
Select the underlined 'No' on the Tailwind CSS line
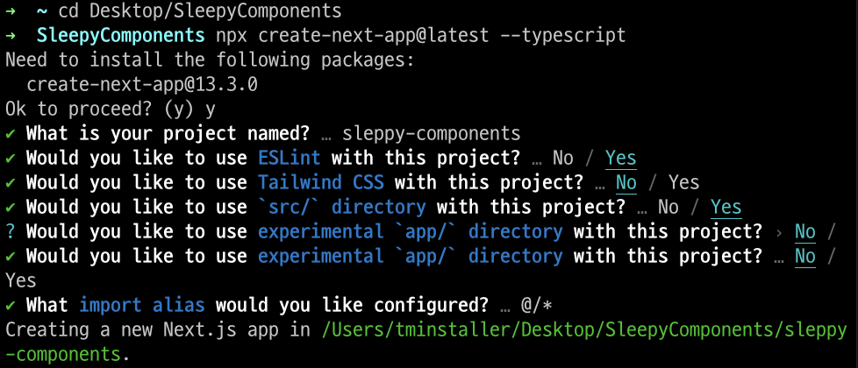click(626, 182)
